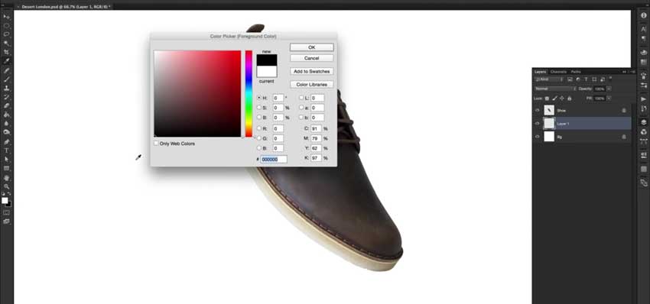650x304 pixels.
Task: Open the Layers panel icon in dock
Action: click(x=644, y=123)
